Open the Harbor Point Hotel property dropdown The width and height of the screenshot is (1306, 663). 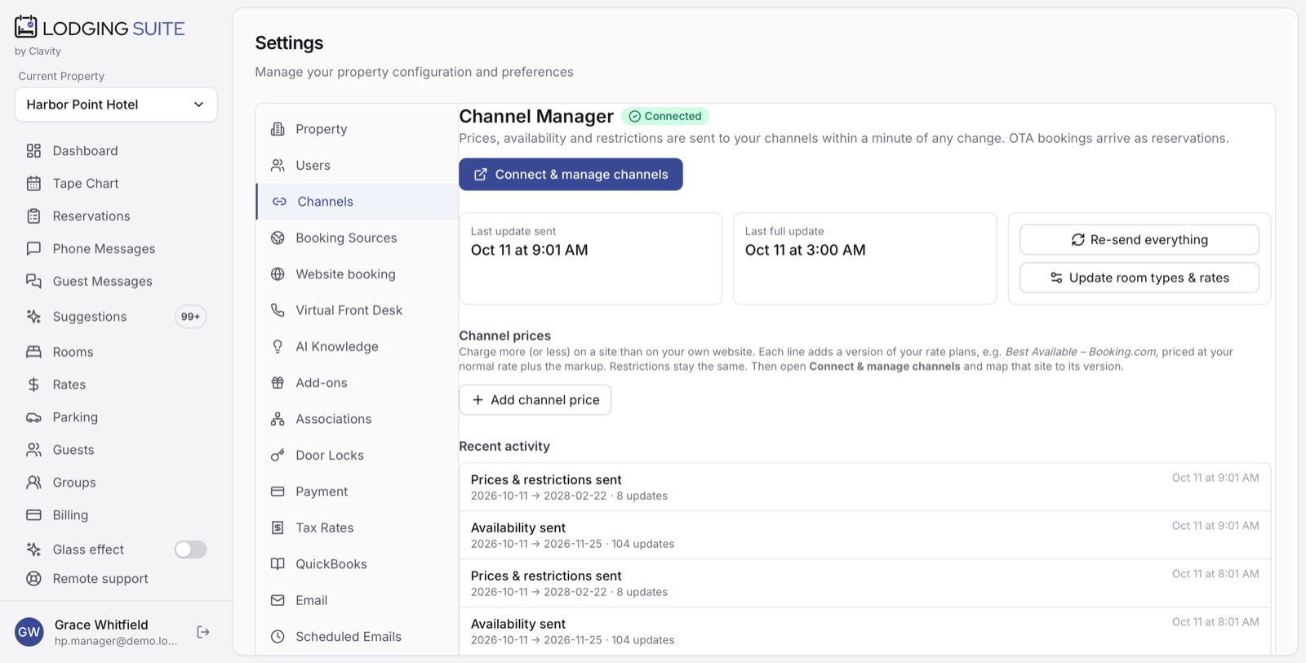point(116,105)
